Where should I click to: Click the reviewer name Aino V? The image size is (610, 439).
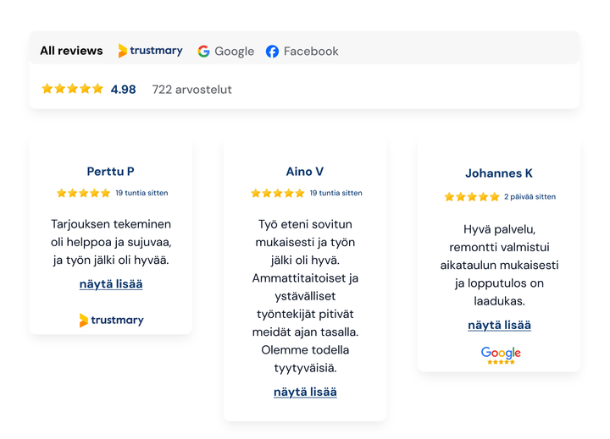tap(305, 172)
